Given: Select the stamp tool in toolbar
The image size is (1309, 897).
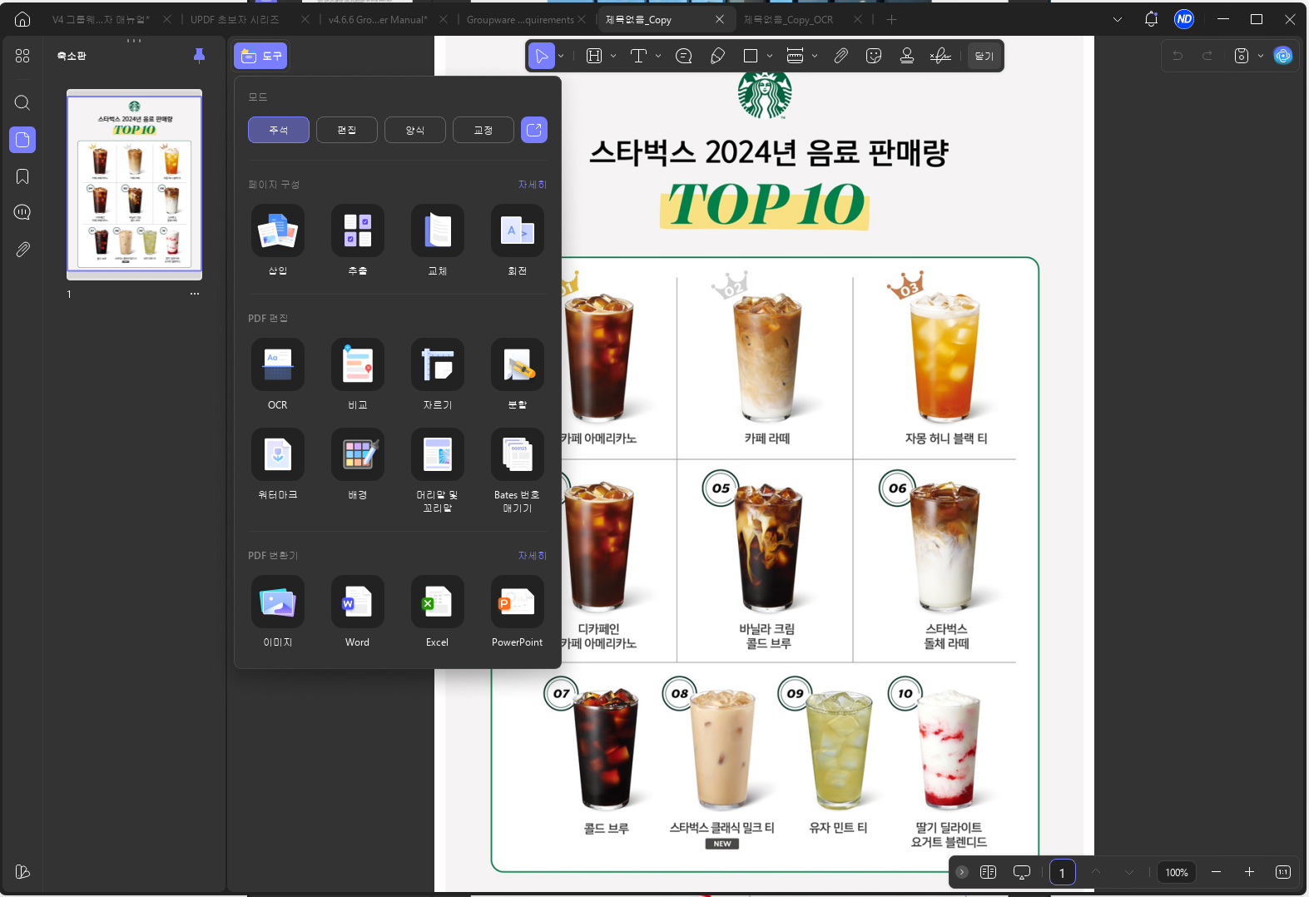Looking at the screenshot, I should point(907,56).
